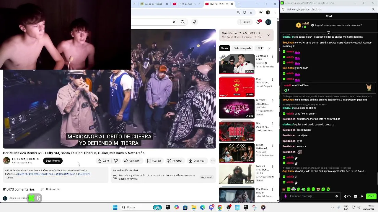Viewport: 378px width, 212px height.
Task: Clip the video with Recortar button
Action: point(175,161)
